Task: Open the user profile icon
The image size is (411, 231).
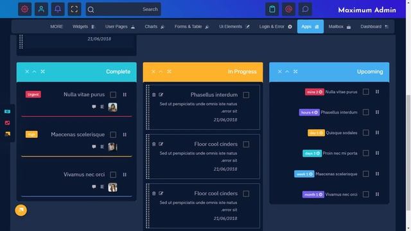Action: (x=41, y=9)
